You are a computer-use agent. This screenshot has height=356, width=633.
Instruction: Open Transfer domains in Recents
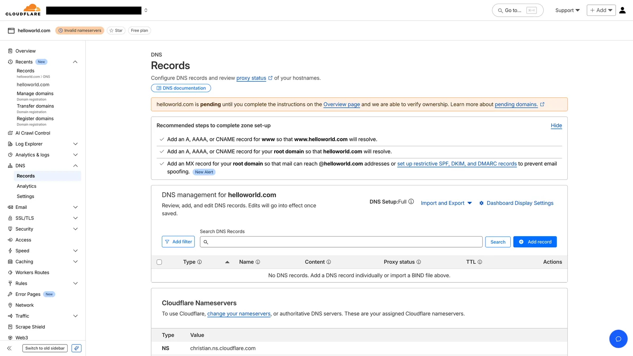pyautogui.click(x=35, y=106)
